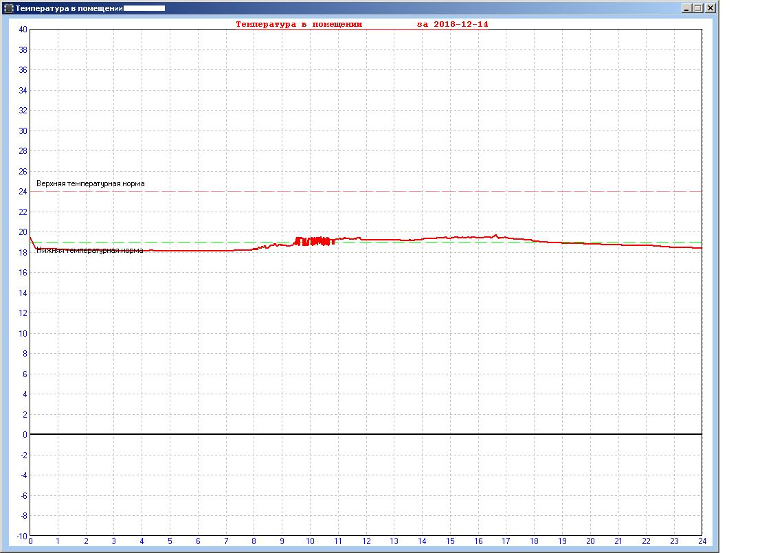Click the y-axis value 38
This screenshot has width=773, height=553.
(x=23, y=49)
